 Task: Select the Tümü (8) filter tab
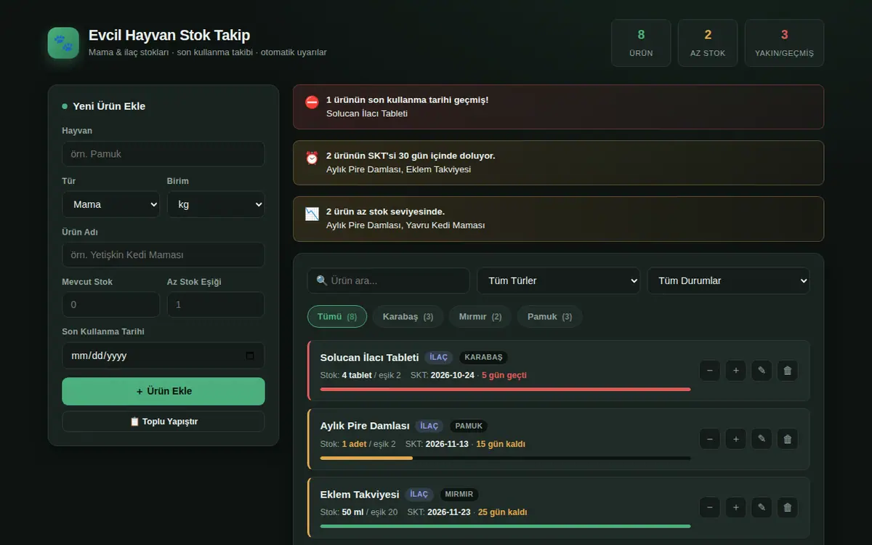pyautogui.click(x=337, y=317)
